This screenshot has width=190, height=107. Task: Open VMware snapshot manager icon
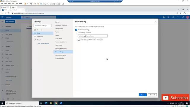click(x=41, y=4)
